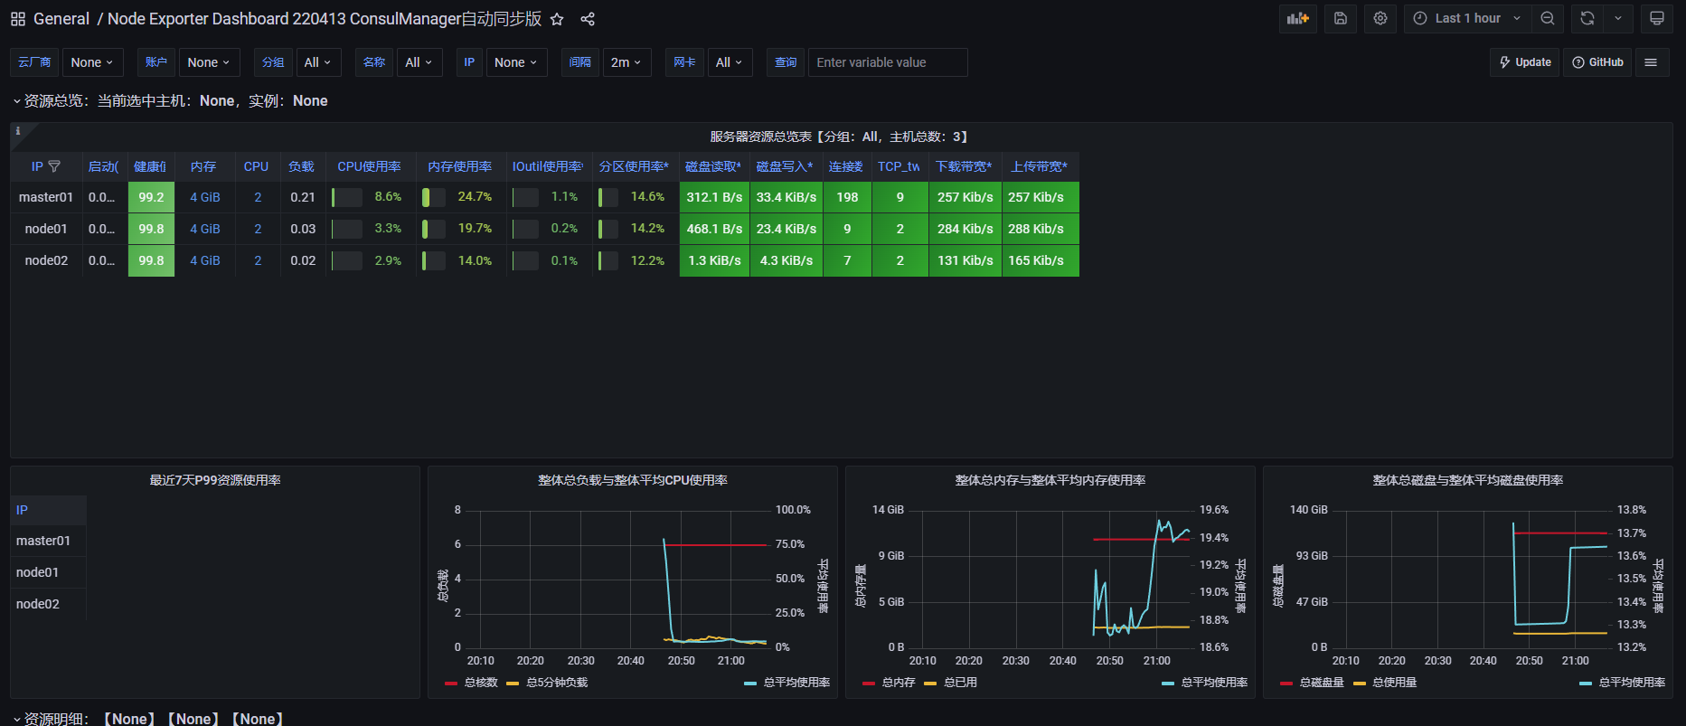
Task: Open General folder breadcrumb
Action: tap(61, 19)
